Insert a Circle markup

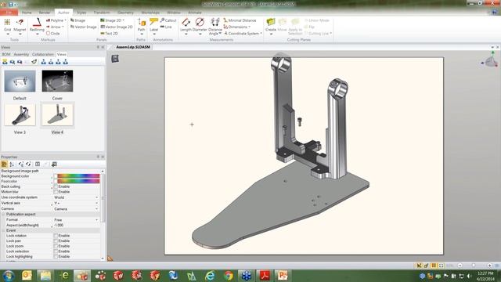click(53, 33)
